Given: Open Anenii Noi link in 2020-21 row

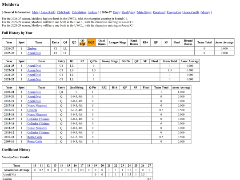Looking at the screenshot, I should point(34,92).
